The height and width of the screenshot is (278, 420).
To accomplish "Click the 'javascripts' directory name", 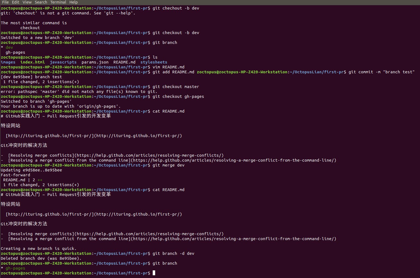I will [x=63, y=62].
